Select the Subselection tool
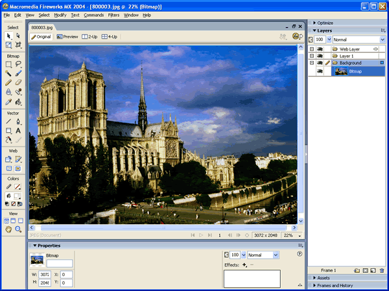 18,36
